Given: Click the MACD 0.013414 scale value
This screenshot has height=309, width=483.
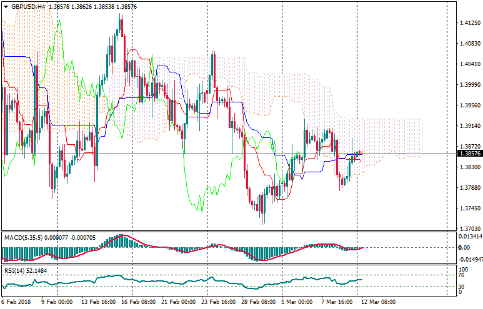Looking at the screenshot, I should click(470, 237).
